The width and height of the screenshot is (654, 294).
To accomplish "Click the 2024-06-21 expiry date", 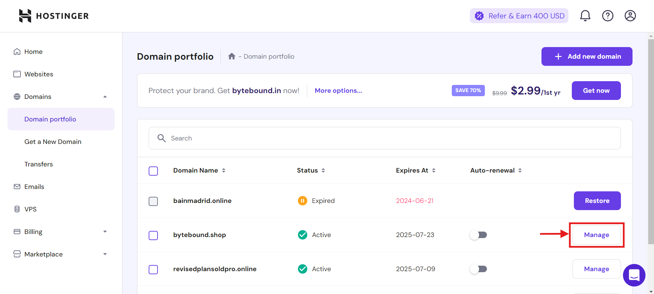I will pos(415,201).
